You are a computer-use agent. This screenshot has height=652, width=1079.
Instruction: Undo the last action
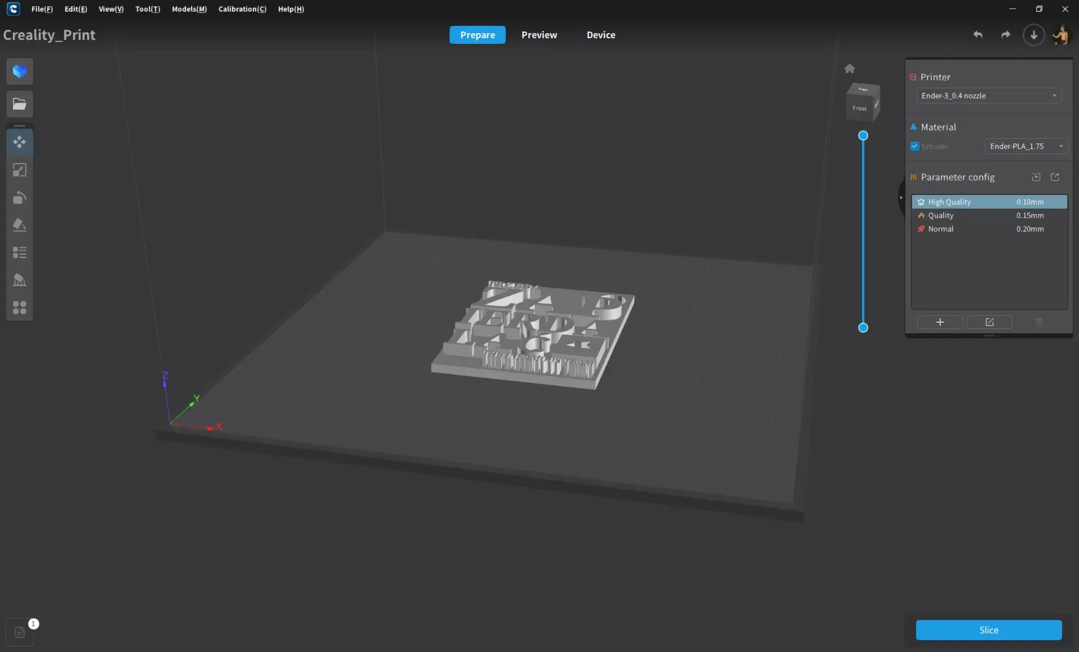978,35
